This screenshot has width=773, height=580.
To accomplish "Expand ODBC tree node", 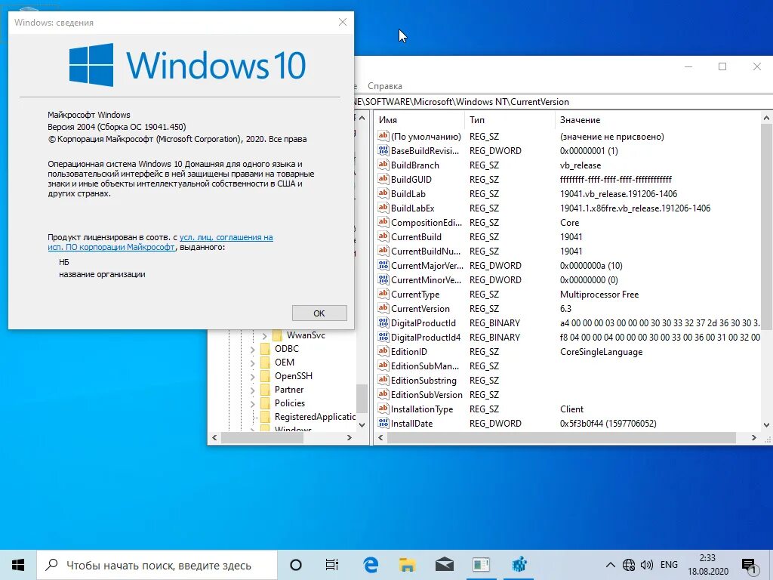I will tap(252, 350).
